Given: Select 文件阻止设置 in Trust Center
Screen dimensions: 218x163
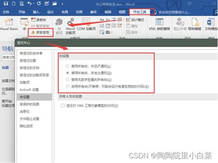Looking at the screenshot, I should 35,119.
